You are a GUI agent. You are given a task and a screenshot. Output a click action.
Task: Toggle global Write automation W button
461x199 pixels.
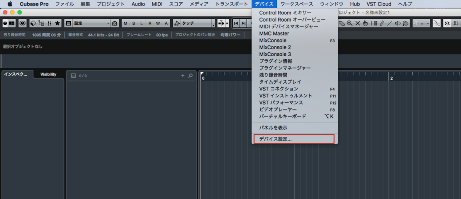coord(158,23)
